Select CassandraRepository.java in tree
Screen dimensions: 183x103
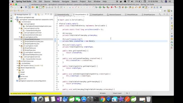(x=33, y=55)
